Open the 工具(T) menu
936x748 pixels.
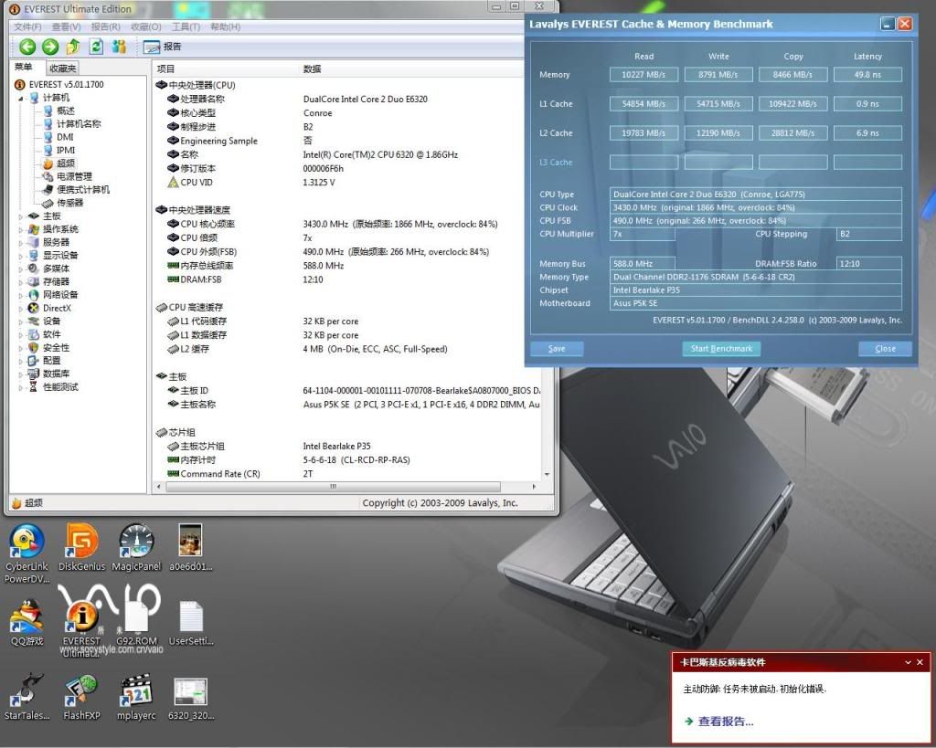[186, 26]
